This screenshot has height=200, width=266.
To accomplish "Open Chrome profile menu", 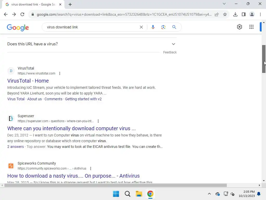I will [x=252, y=15].
